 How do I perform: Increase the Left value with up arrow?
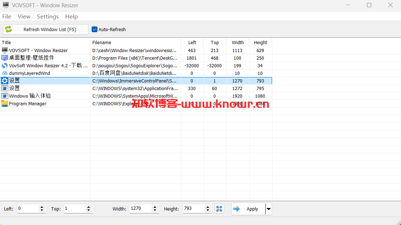point(42,207)
